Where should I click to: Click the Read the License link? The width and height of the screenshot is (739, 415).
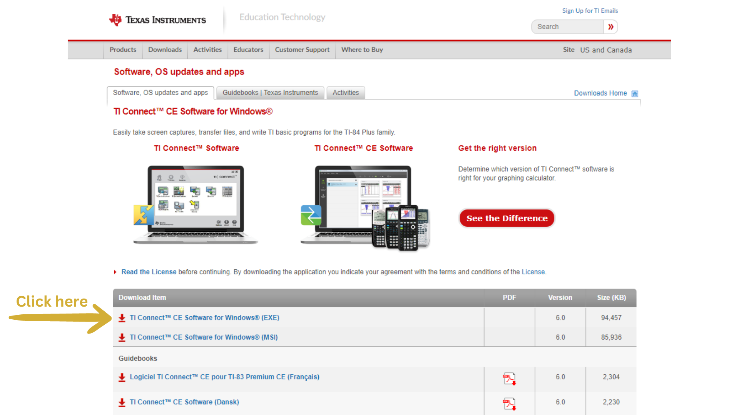click(x=149, y=272)
